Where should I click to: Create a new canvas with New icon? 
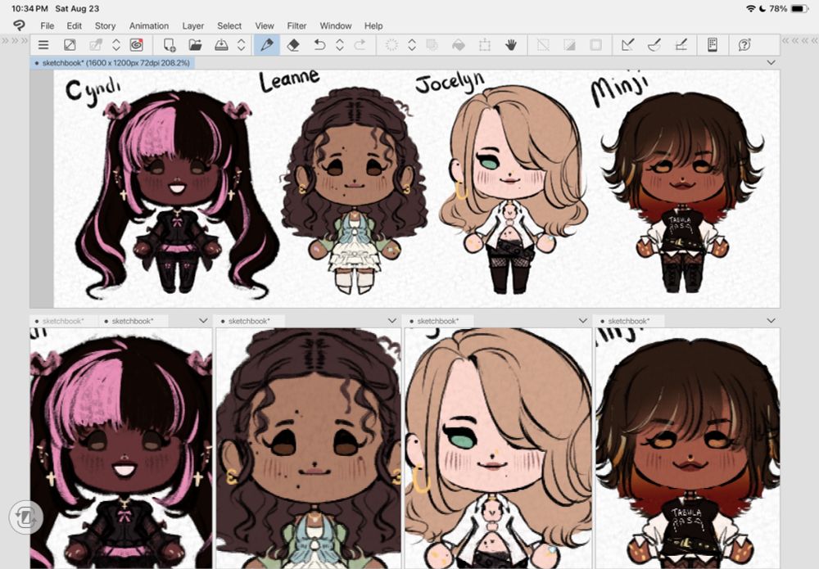click(x=170, y=45)
